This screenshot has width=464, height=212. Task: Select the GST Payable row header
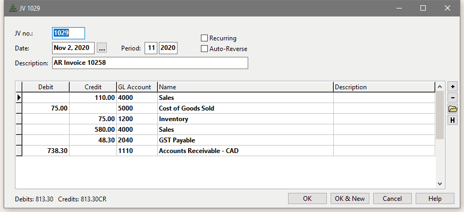[x=19, y=140]
